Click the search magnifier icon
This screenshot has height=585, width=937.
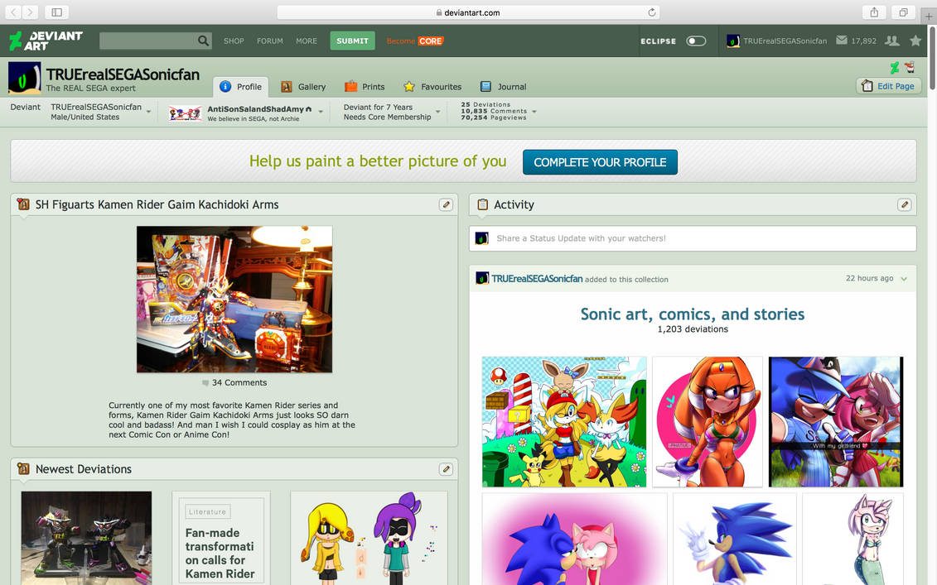[203, 41]
